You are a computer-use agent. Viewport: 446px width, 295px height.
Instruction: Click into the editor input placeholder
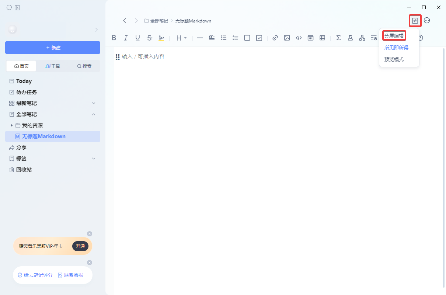[145, 57]
